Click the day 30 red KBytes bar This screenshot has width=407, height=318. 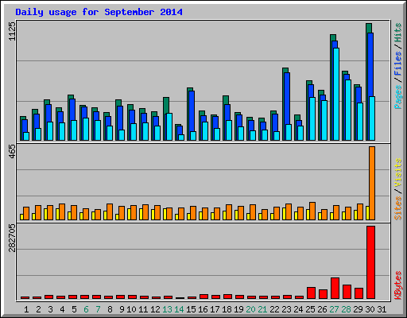(370, 262)
